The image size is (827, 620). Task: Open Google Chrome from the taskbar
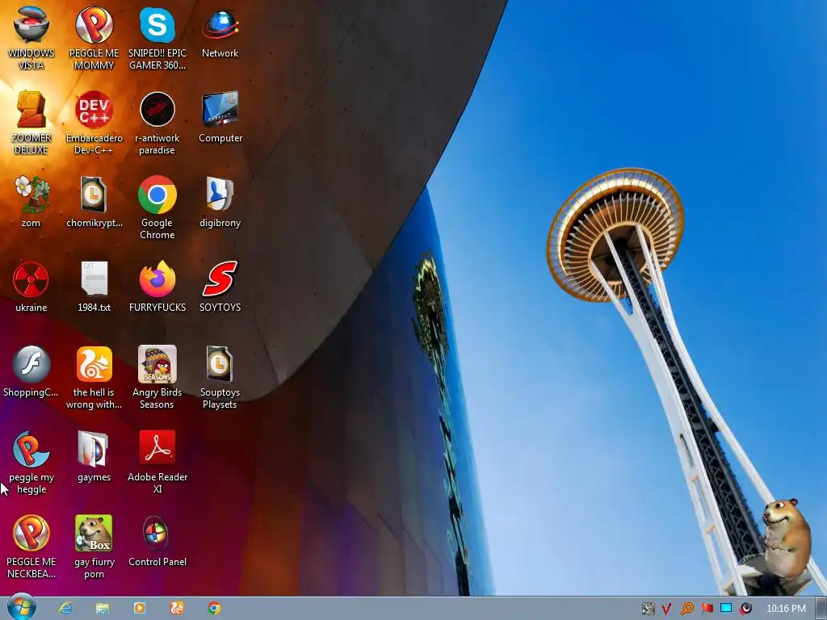point(213,609)
